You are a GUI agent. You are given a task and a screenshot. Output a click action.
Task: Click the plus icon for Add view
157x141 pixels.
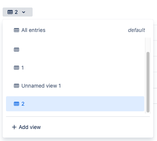(14, 127)
